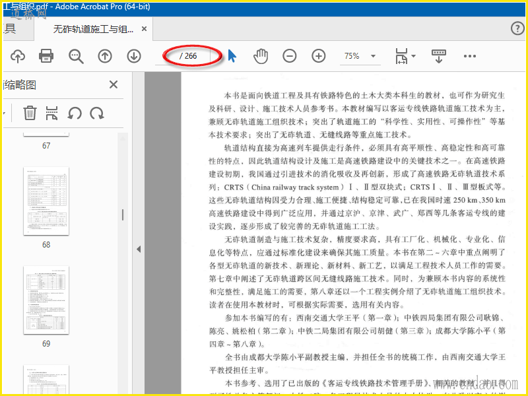Image resolution: width=528 pixels, height=396 pixels.
Task: Close the 无砟轨道施工与组... document tab
Action: [x=144, y=29]
